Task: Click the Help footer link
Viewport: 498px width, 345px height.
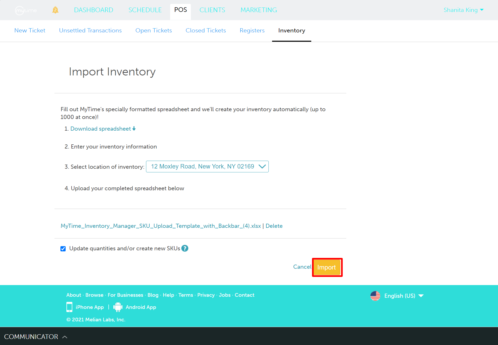Action: coord(168,295)
